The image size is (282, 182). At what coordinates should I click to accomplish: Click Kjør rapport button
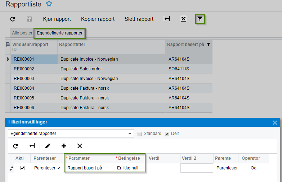click(57, 19)
